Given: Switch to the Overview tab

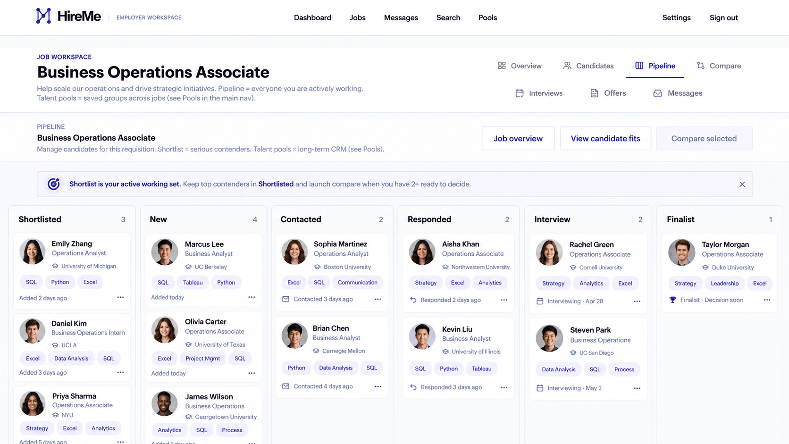Looking at the screenshot, I should click(520, 66).
